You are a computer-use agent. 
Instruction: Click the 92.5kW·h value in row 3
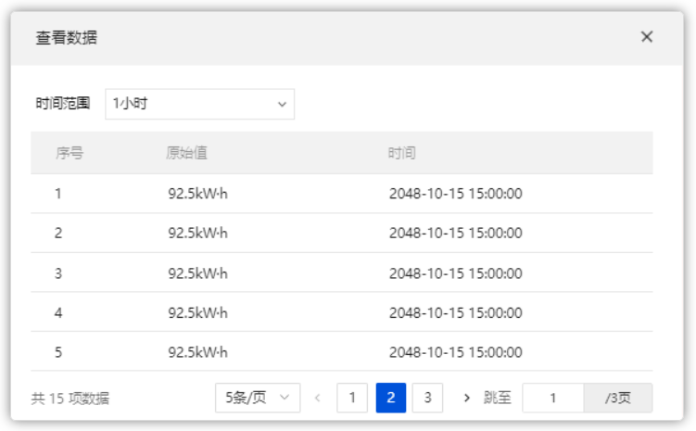pos(197,273)
